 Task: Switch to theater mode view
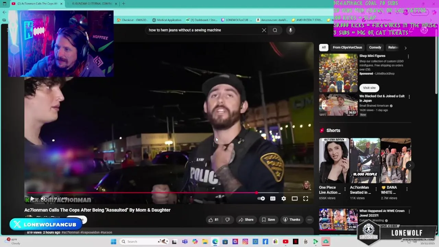coord(295,199)
